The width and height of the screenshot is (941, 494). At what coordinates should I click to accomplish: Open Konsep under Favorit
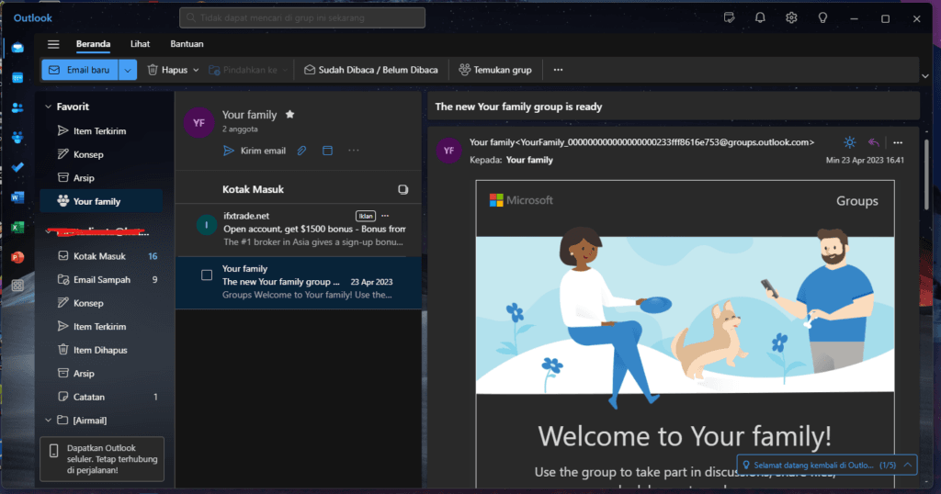click(101, 154)
